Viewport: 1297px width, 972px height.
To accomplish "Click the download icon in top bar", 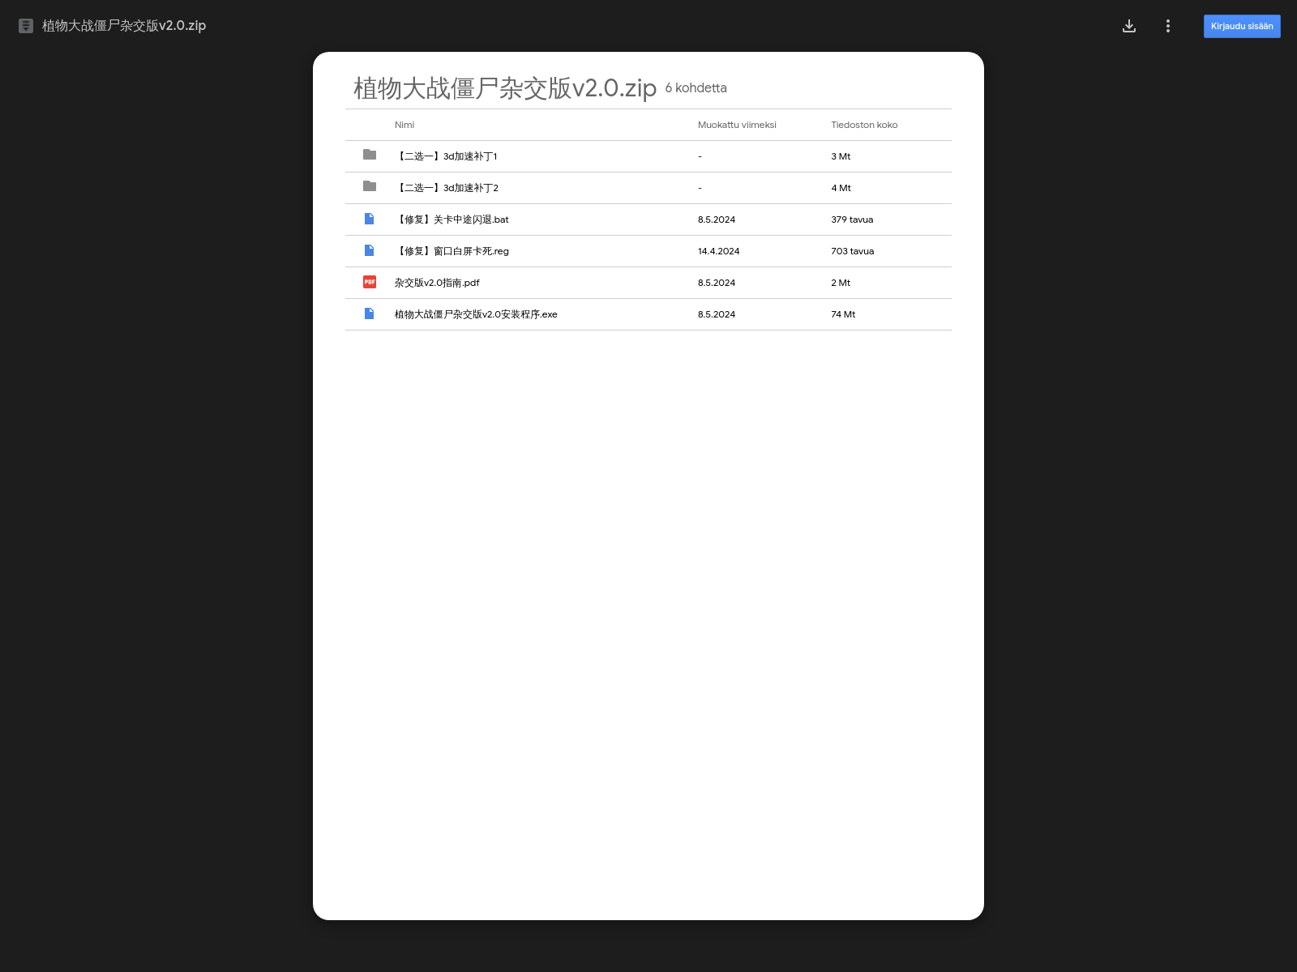I will click(x=1129, y=26).
